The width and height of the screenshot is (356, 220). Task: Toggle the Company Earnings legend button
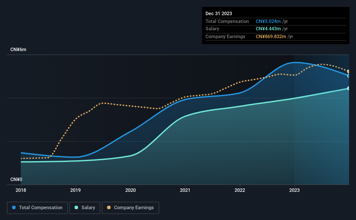coord(131,208)
